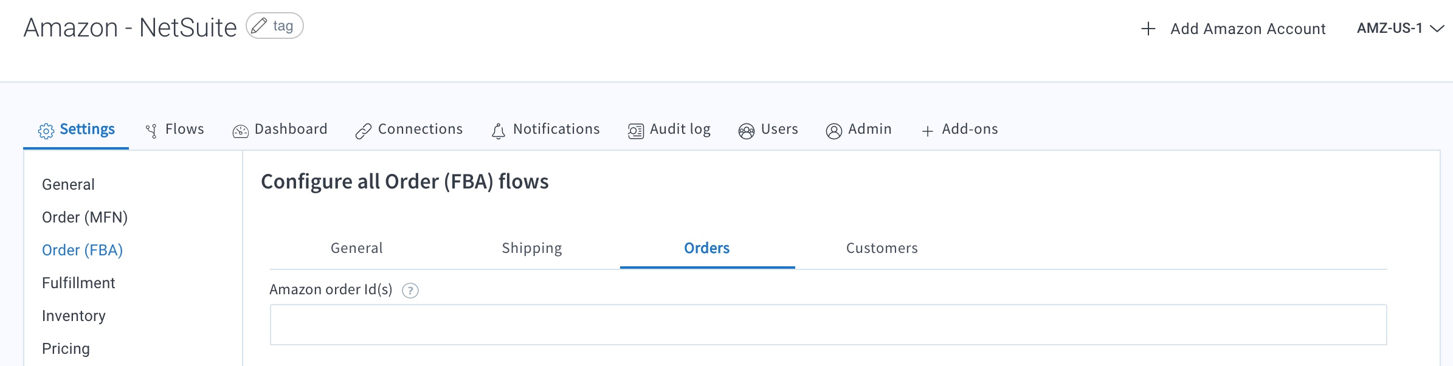Open the Add-ons tab
Viewport: 1453px width, 366px height.
[960, 129]
